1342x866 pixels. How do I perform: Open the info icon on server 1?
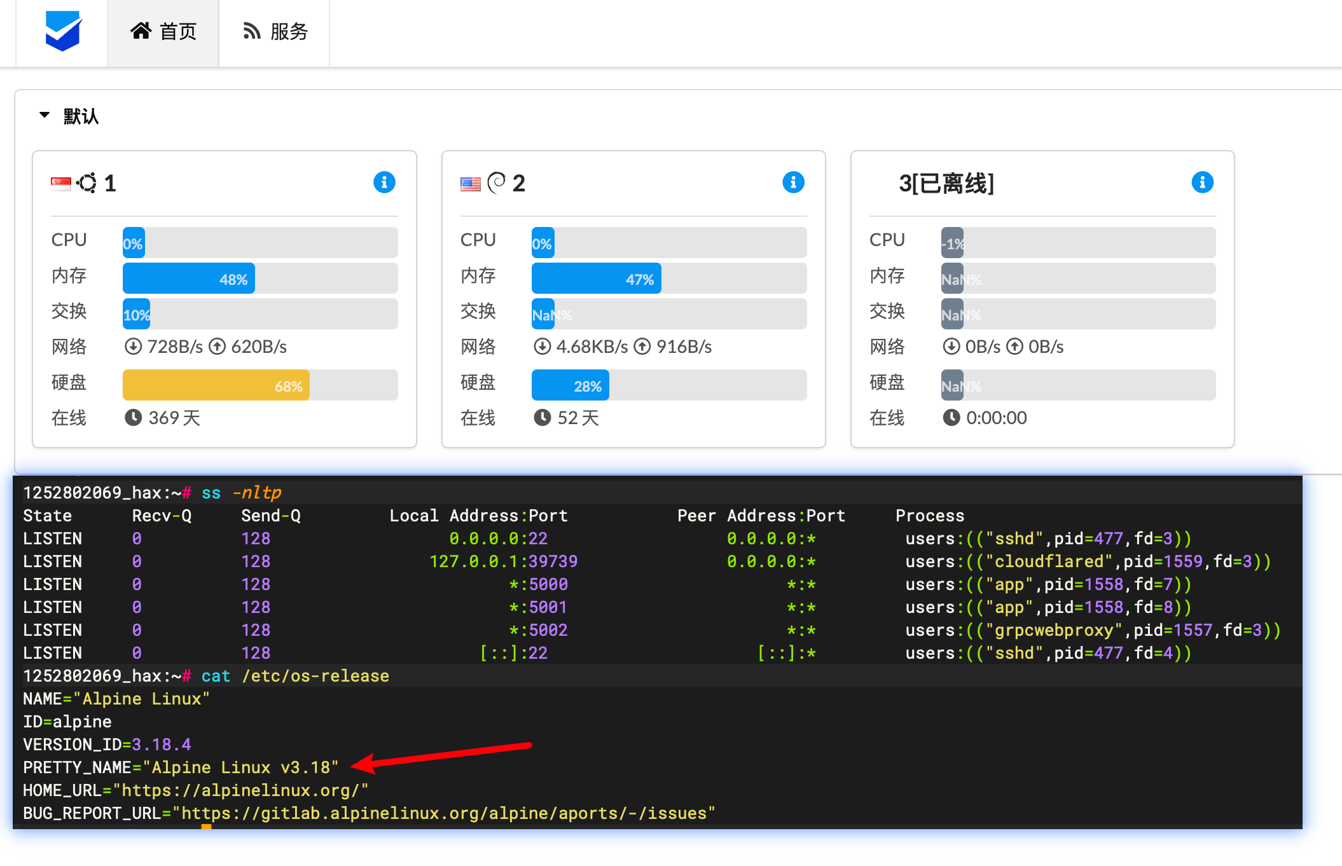point(384,182)
